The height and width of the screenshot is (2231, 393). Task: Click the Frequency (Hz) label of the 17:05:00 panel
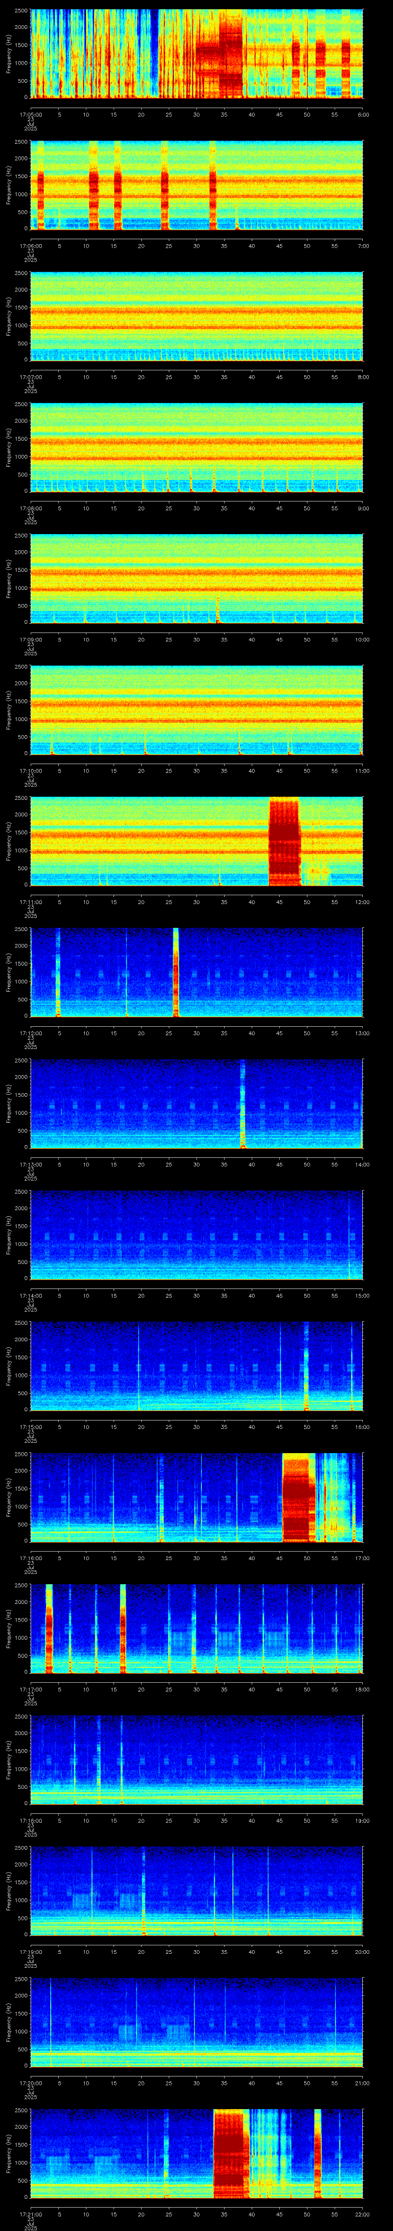(x=9, y=54)
